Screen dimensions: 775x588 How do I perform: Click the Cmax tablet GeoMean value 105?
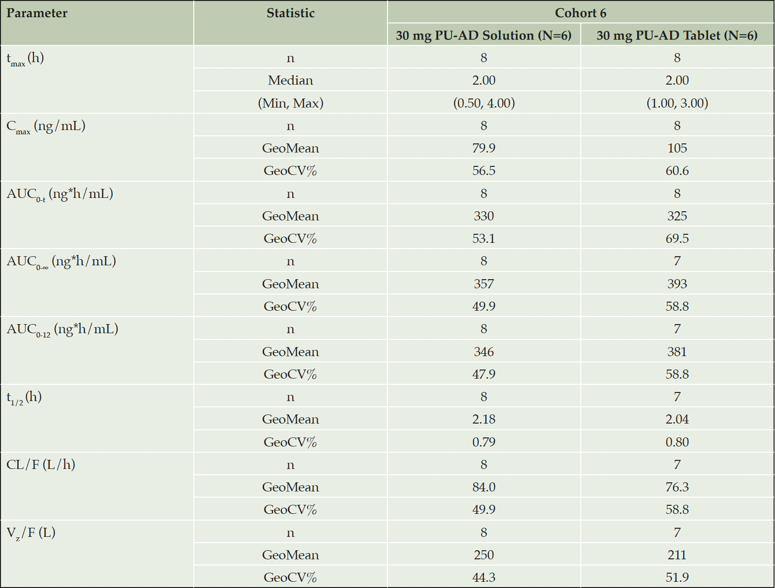677,148
